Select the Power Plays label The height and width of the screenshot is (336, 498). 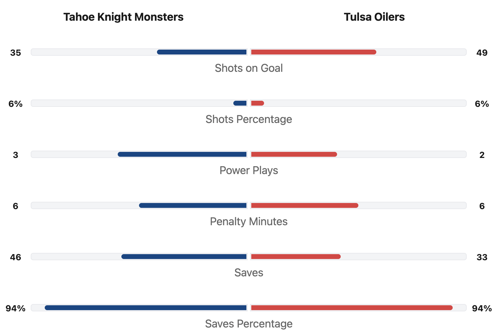pyautogui.click(x=249, y=170)
